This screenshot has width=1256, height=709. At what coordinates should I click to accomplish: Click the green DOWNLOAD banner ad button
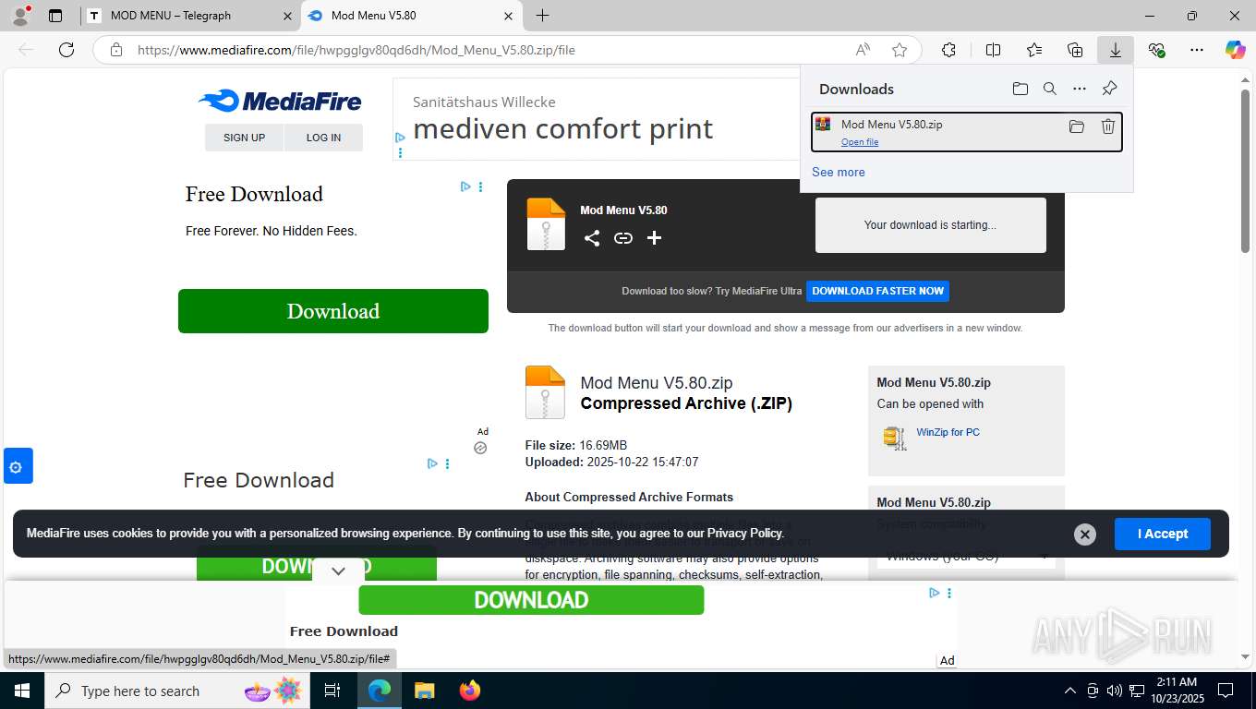pos(531,600)
